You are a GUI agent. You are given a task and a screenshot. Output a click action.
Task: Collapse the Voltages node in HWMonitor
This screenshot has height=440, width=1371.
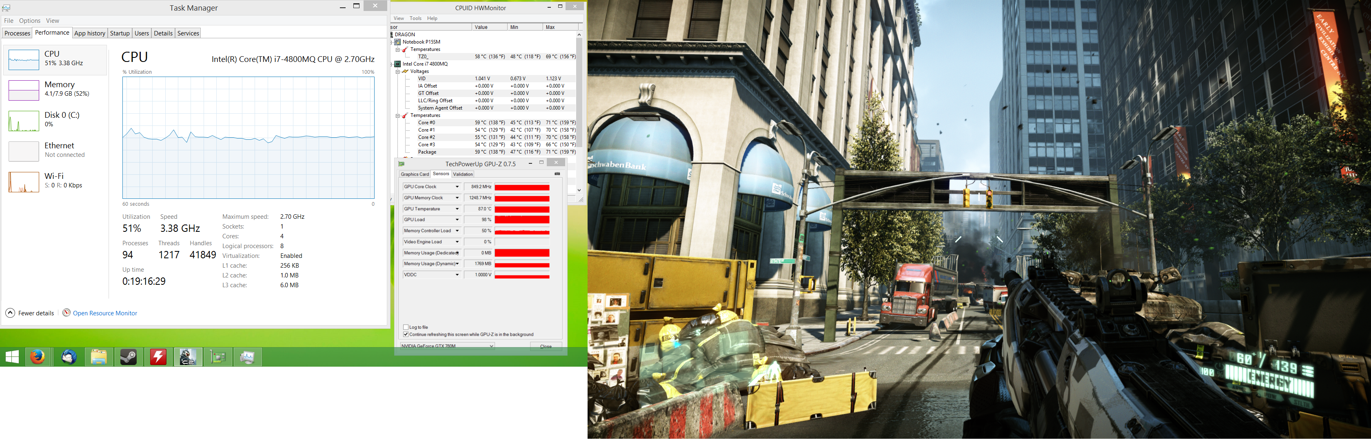[x=397, y=71]
